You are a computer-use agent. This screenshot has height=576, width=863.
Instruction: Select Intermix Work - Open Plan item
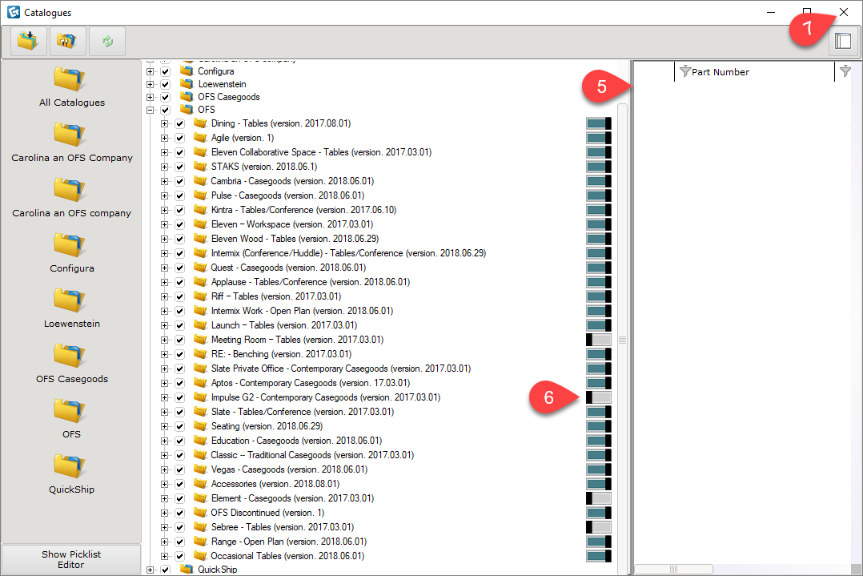(x=302, y=311)
